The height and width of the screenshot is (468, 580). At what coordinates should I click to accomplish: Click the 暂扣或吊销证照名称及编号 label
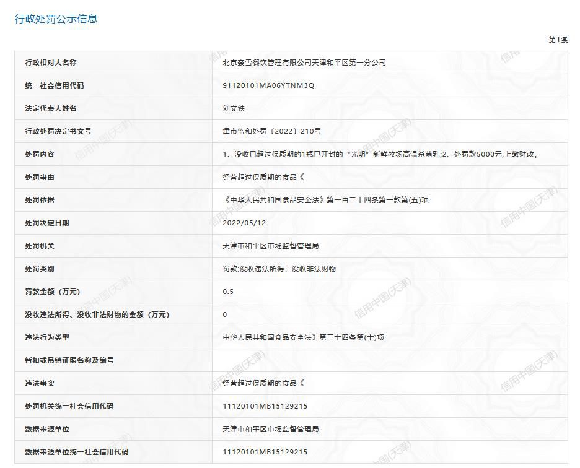69,360
